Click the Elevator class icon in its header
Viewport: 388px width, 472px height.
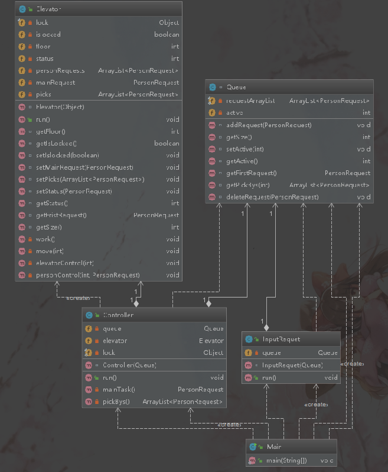(22, 9)
